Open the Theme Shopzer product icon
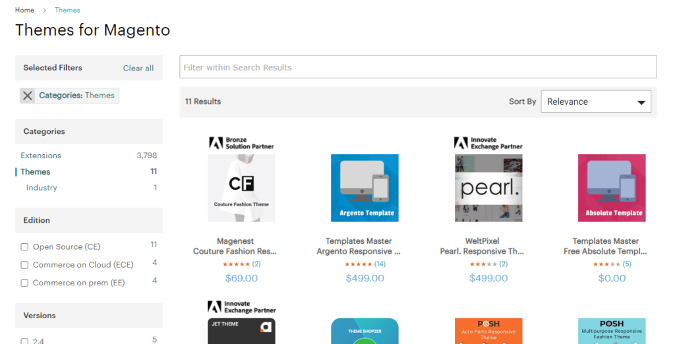Screen dimensions: 675x344 pos(365,331)
